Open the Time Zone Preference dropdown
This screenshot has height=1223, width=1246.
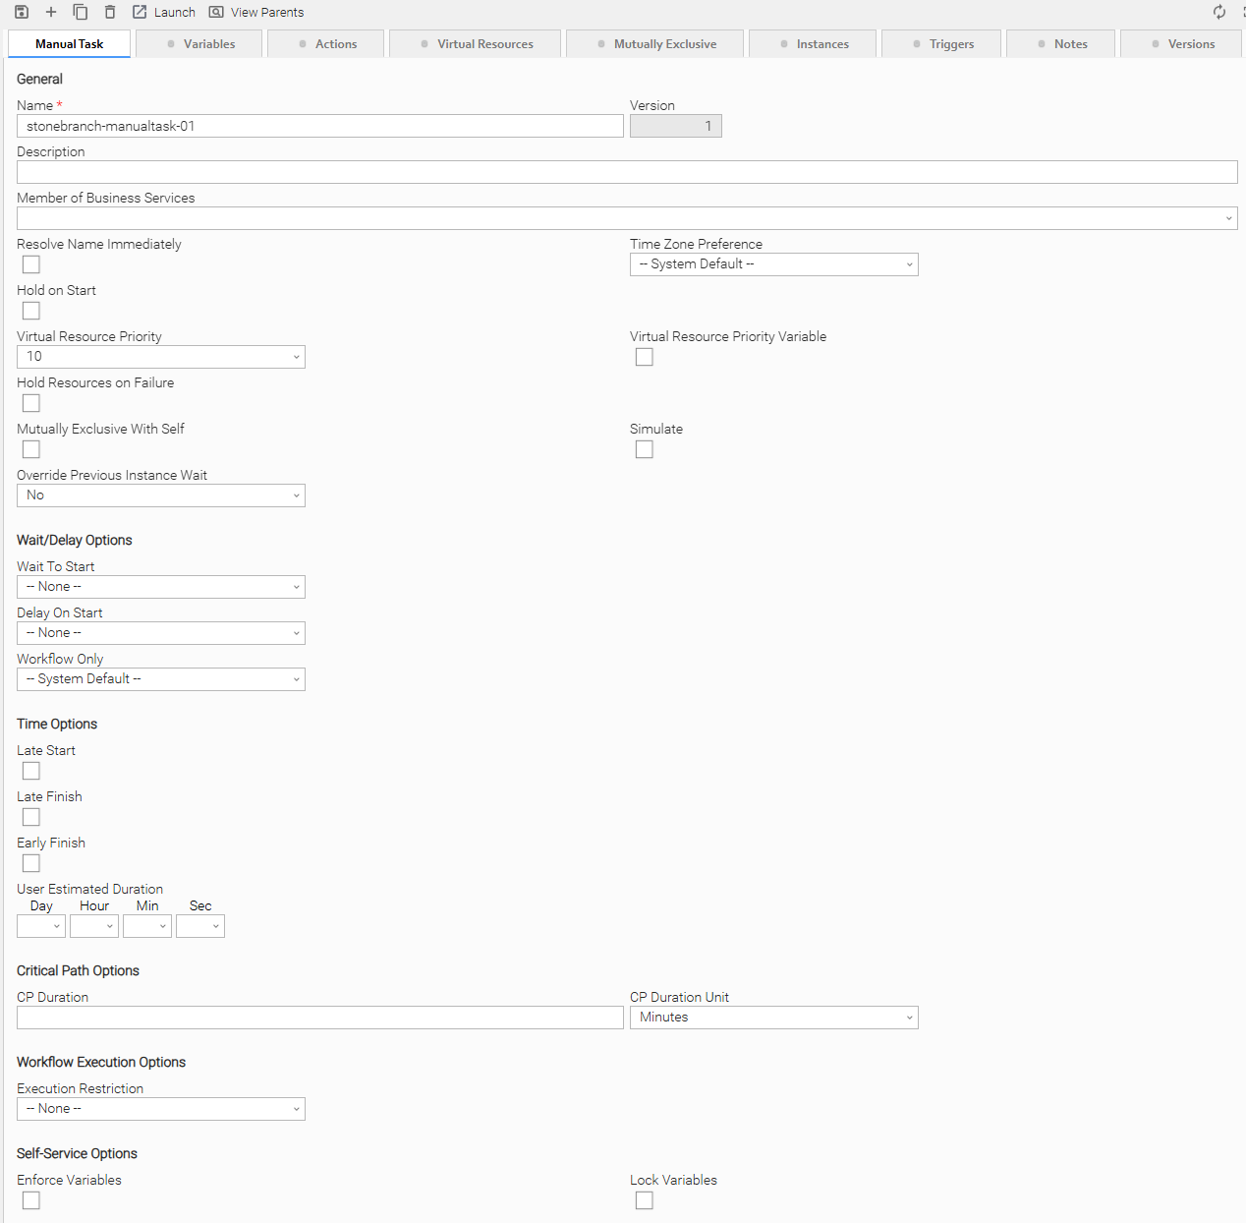coord(773,264)
